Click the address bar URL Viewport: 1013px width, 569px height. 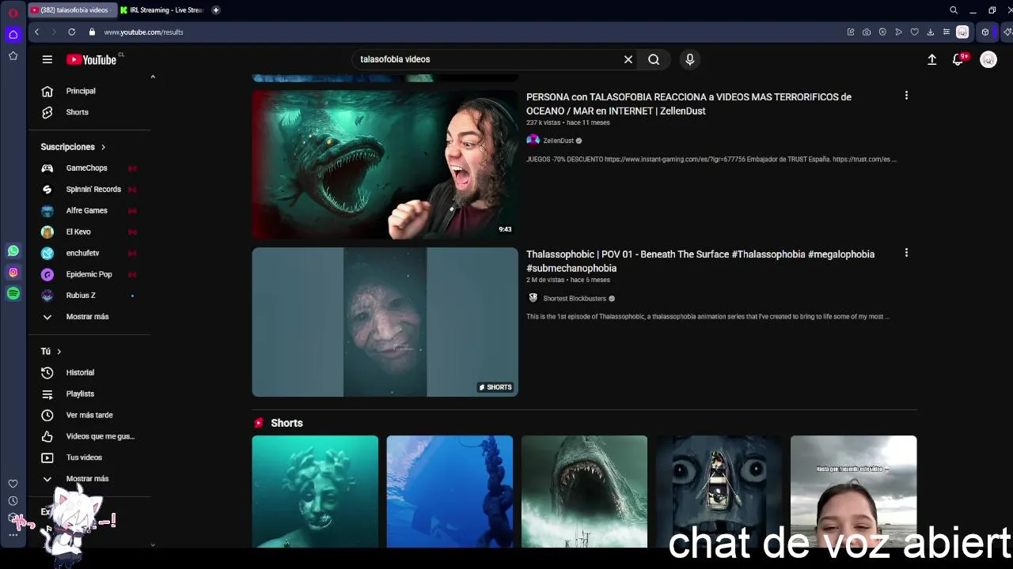(143, 32)
